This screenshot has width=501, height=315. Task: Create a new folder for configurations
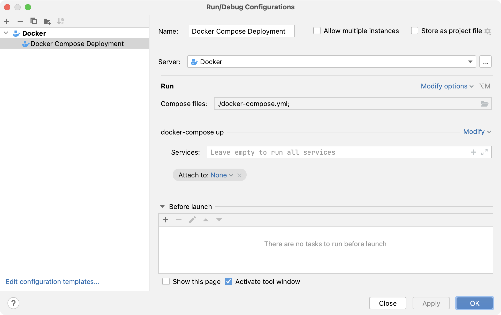47,21
